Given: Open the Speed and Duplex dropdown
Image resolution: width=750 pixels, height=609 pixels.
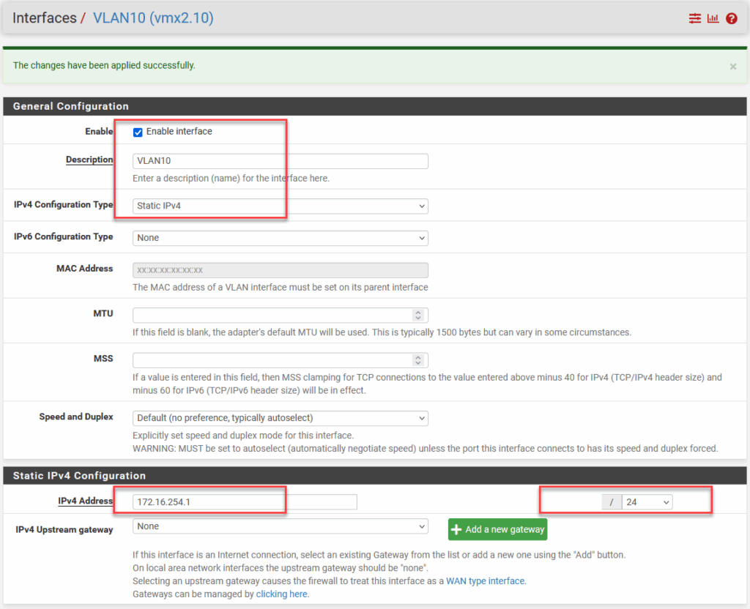Looking at the screenshot, I should tap(280, 418).
